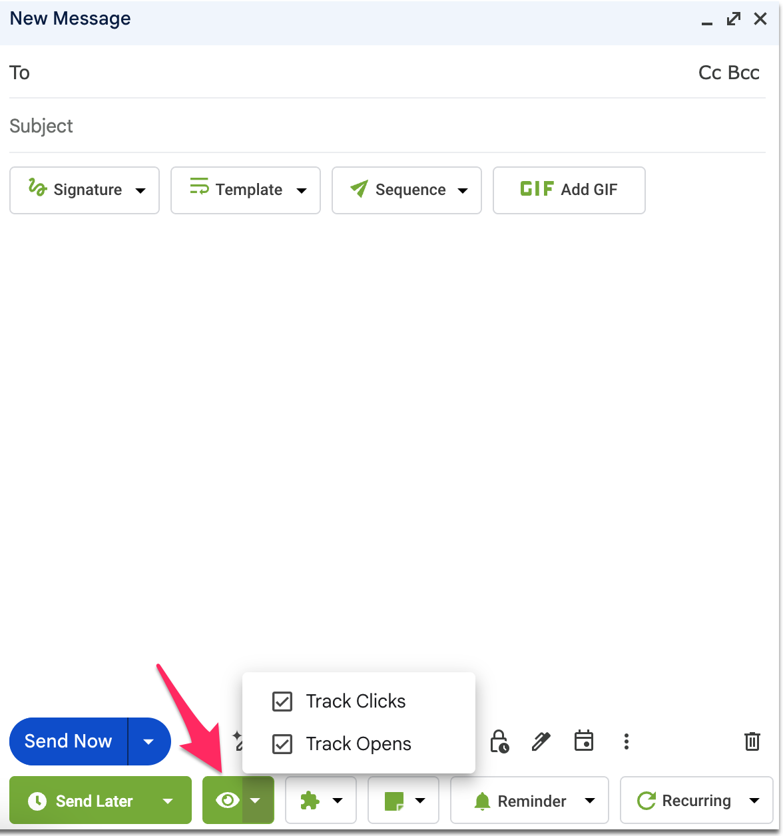Viewport: 783px width, 836px height.
Task: Close the New Message window
Action: pyautogui.click(x=760, y=19)
